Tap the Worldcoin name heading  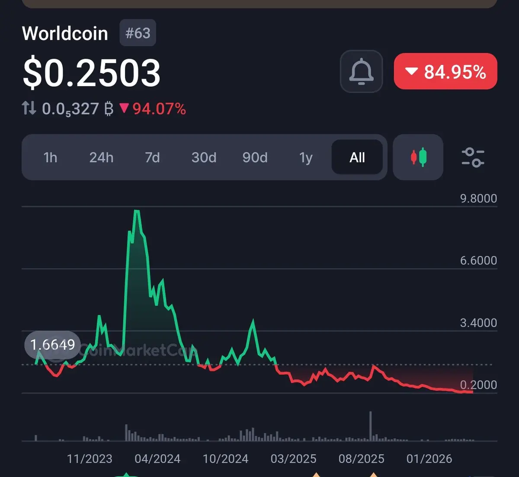(65, 33)
